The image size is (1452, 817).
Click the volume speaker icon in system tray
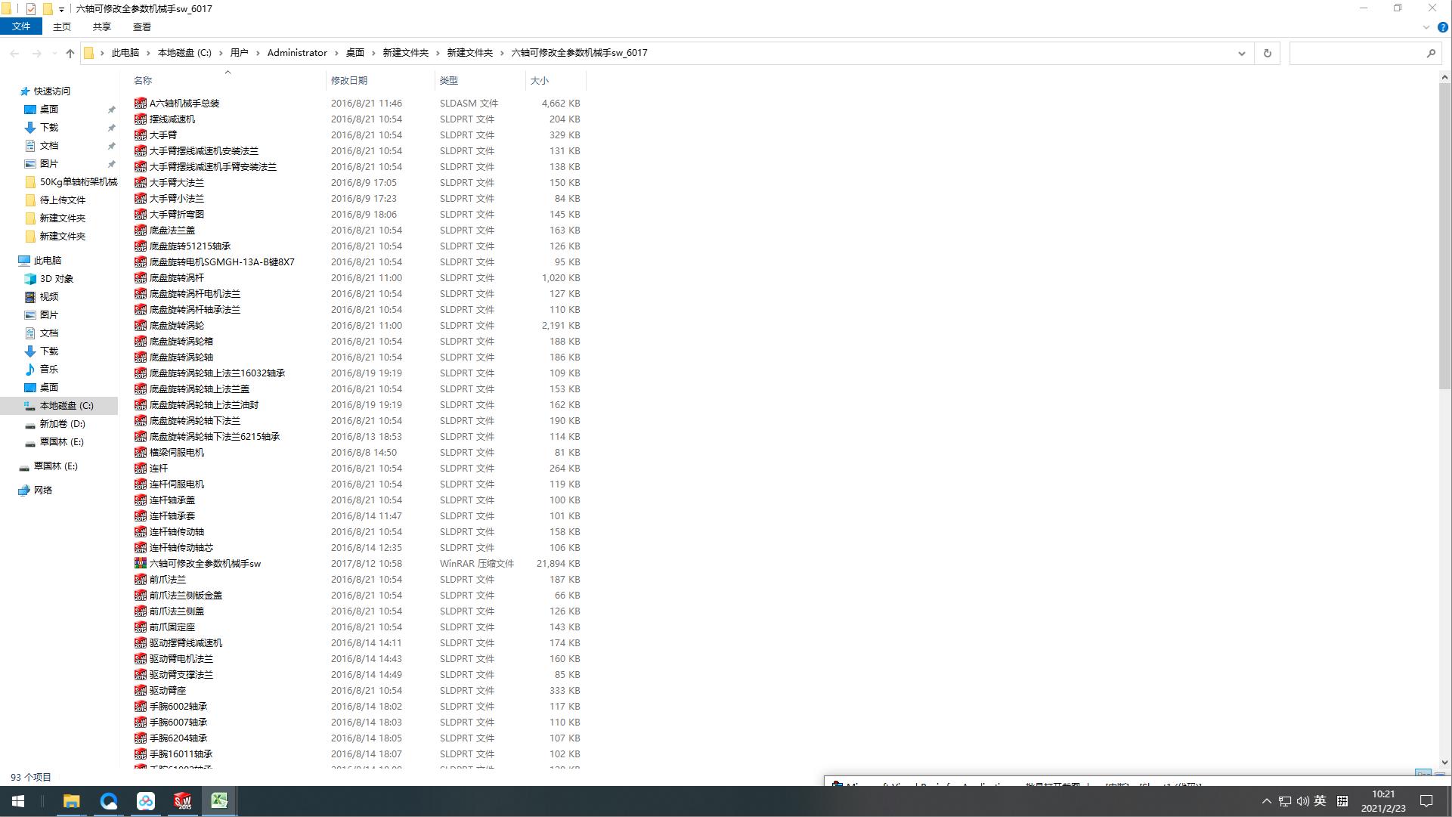point(1302,801)
